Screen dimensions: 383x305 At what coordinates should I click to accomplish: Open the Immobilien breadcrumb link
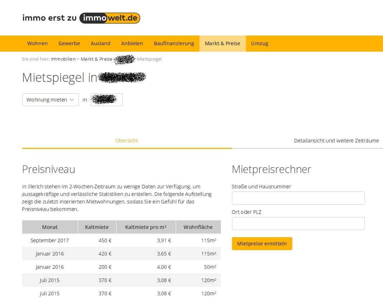pyautogui.click(x=63, y=59)
